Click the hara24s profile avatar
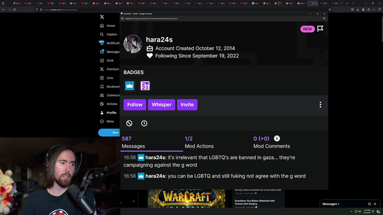This screenshot has width=383, height=215. click(x=133, y=44)
